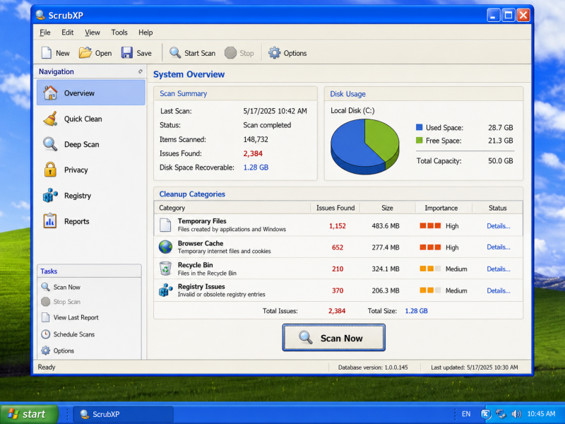565x424 pixels.
Task: Save using the floppy disk icon
Action: [x=127, y=53]
